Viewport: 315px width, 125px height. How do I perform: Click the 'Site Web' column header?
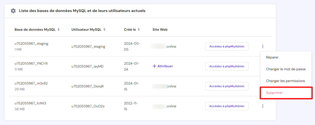[x=160, y=30]
